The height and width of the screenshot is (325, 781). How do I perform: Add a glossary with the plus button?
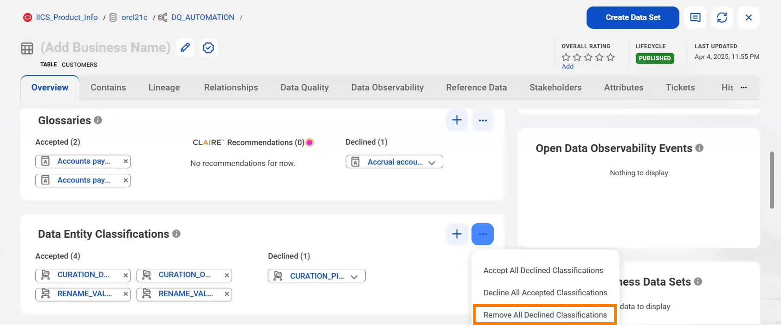point(457,120)
